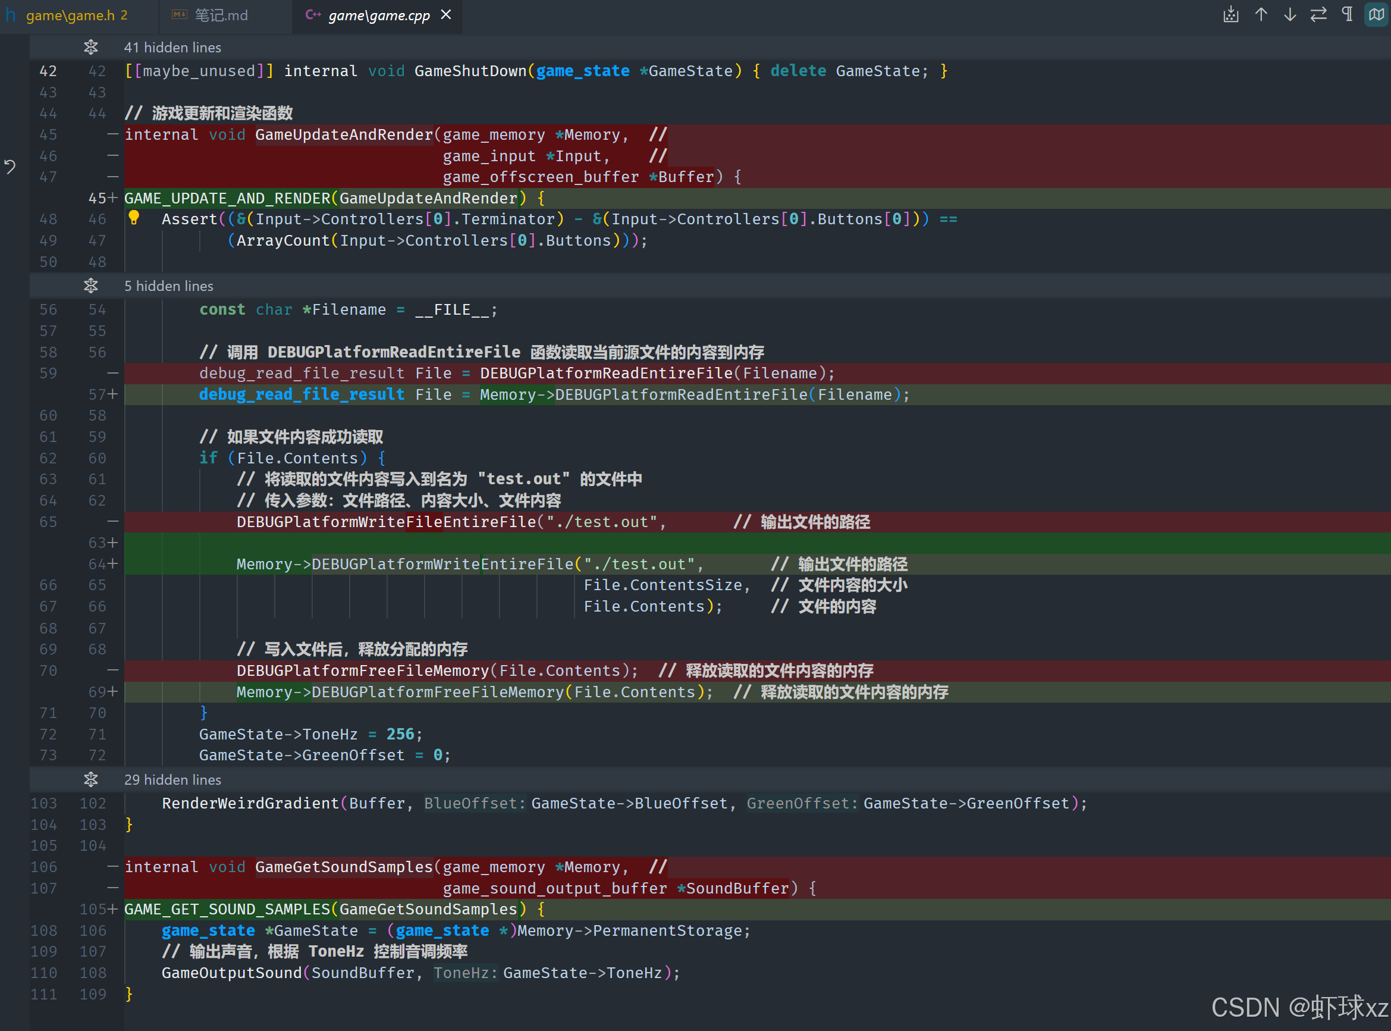Click the stage changes icon in diff toolbar

[1230, 14]
